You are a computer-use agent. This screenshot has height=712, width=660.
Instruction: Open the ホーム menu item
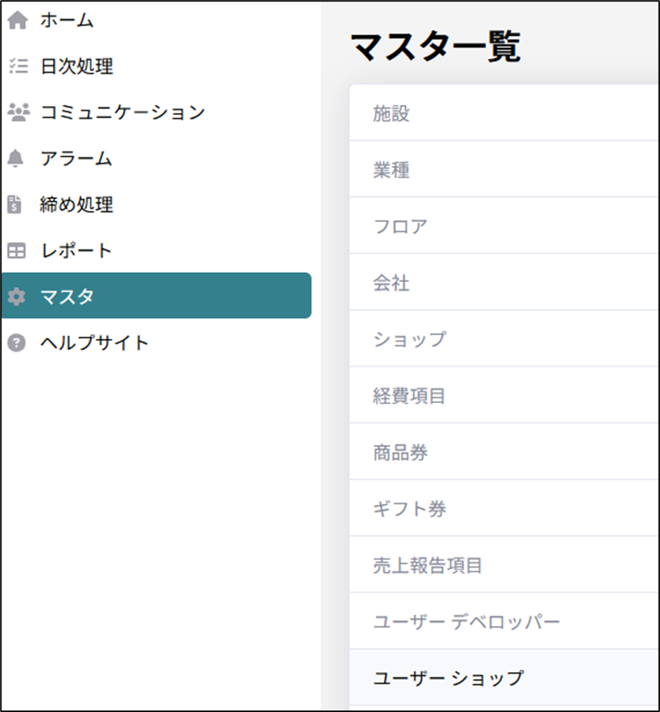tap(66, 21)
